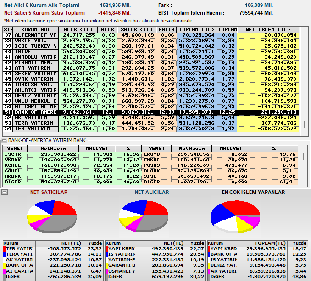This screenshot has width=311, height=281.
Task: Select the PIRAMIT MEN. row
Action: click(x=151, y=63)
